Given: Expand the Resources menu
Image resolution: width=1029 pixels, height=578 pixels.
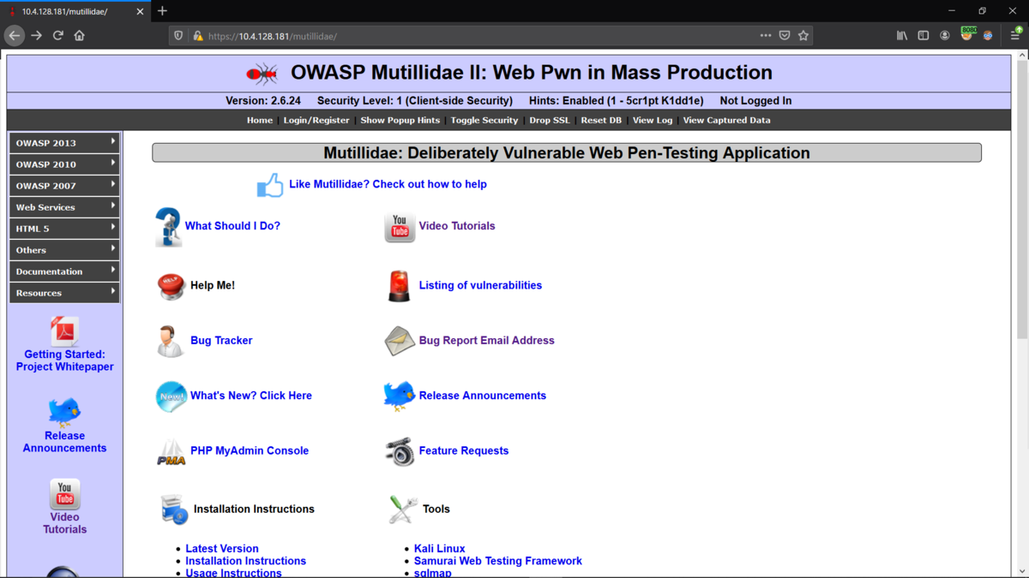Looking at the screenshot, I should pos(64,293).
